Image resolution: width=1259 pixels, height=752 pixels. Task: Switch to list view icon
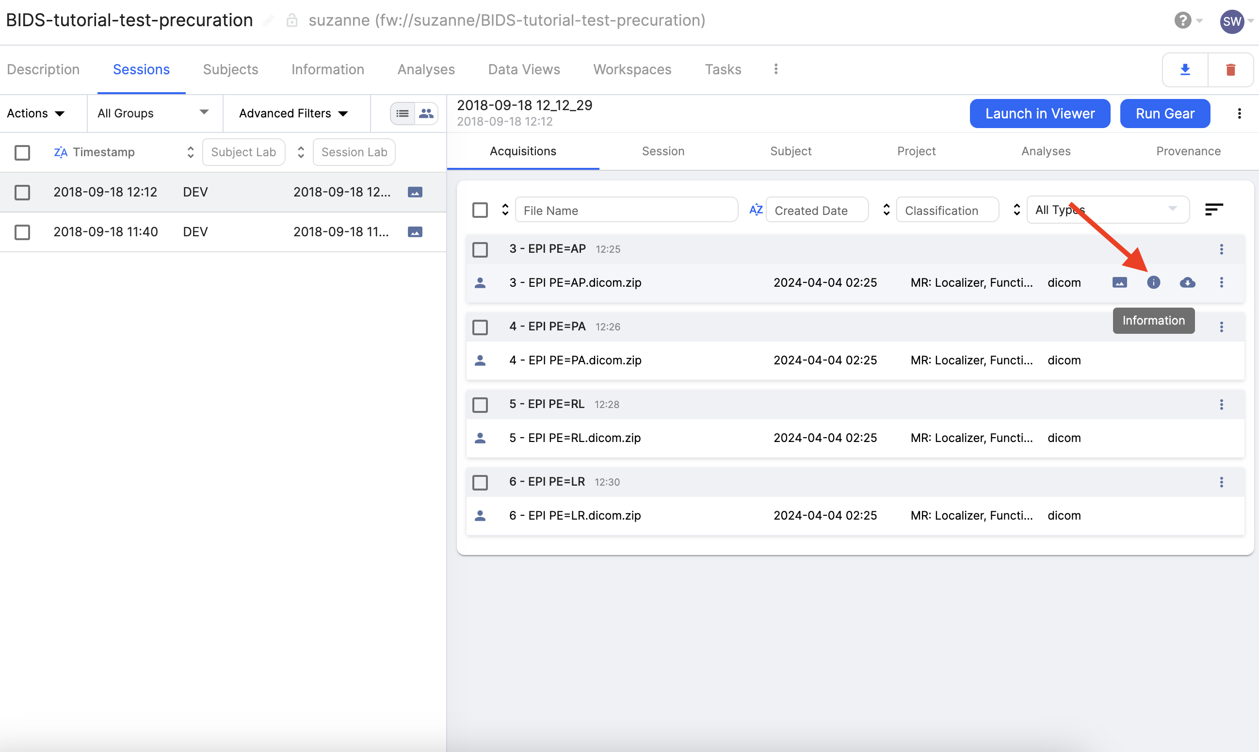coord(403,113)
